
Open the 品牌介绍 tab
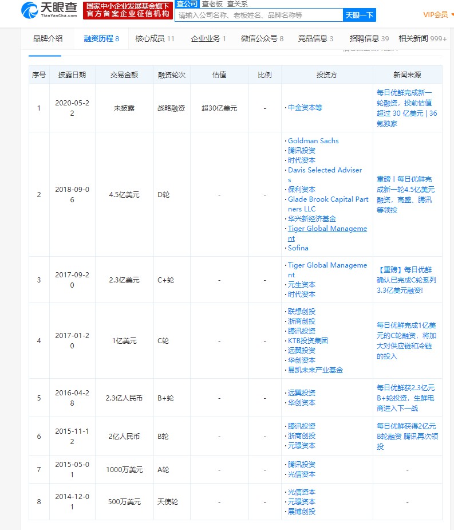[48, 38]
